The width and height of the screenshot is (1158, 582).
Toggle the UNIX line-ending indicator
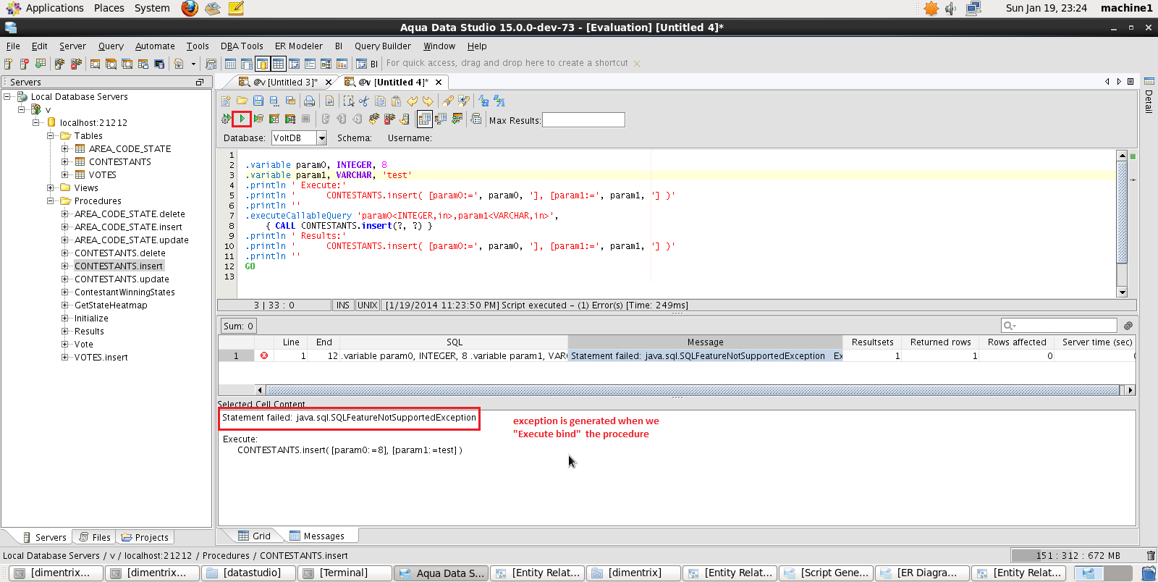(x=368, y=305)
